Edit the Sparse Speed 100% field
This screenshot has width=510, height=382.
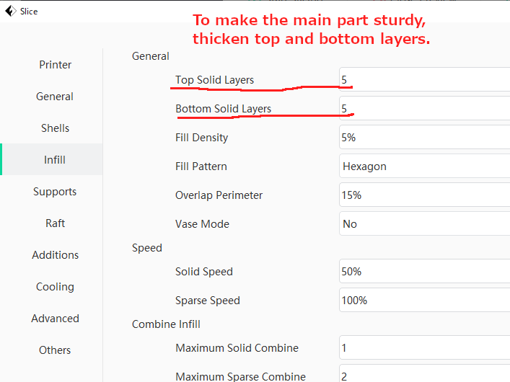(x=424, y=301)
